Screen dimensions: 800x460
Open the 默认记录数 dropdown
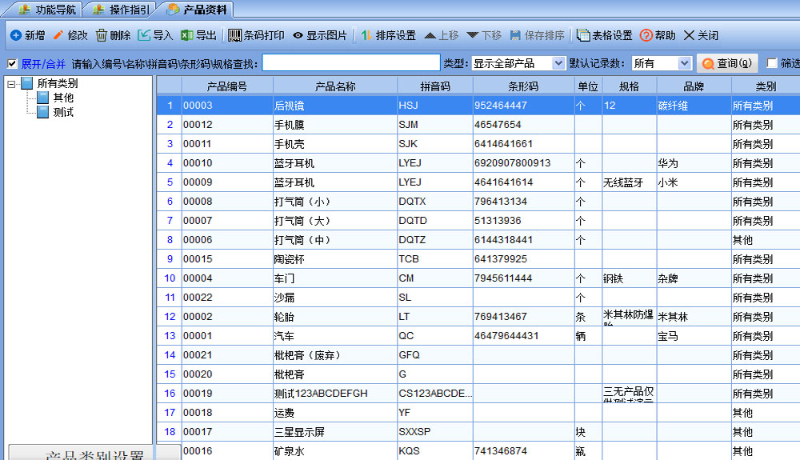pyautogui.click(x=684, y=63)
